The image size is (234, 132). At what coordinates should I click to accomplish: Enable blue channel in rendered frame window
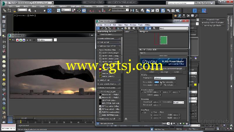pos(24,40)
